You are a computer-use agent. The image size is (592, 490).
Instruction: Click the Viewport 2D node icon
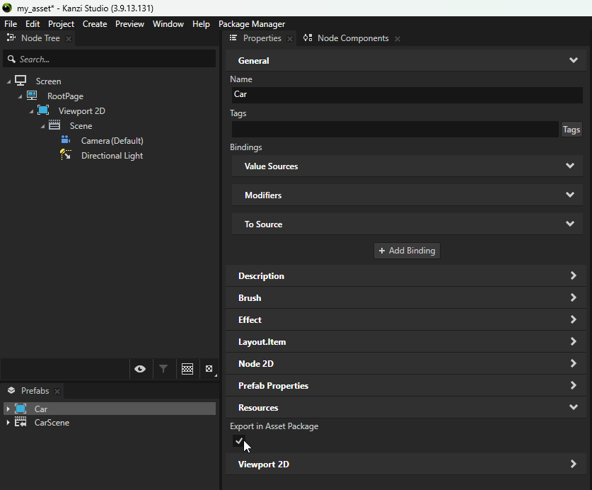(43, 110)
